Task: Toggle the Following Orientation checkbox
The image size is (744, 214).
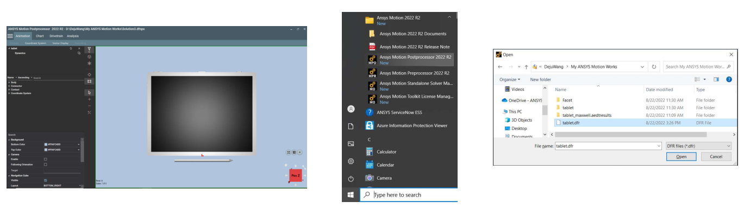Action: click(x=45, y=164)
